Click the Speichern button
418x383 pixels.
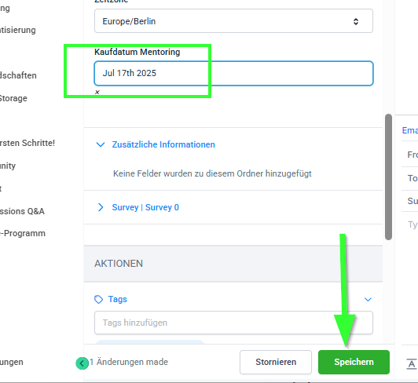click(354, 363)
